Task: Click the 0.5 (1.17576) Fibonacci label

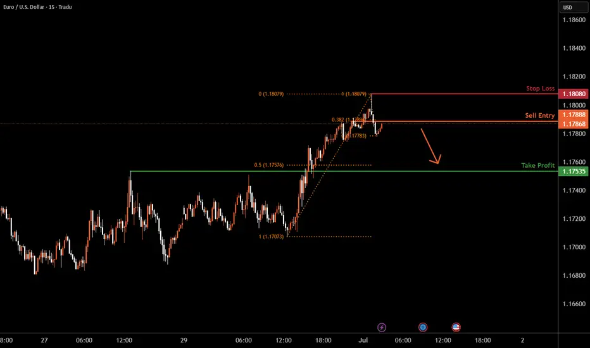Action: pyautogui.click(x=268, y=165)
